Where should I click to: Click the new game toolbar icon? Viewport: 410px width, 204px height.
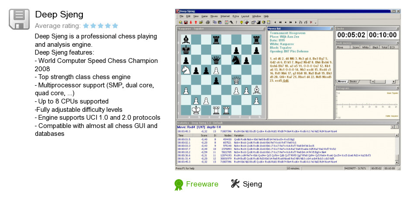pyautogui.click(x=181, y=22)
